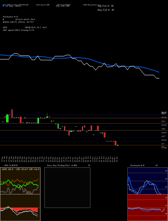This screenshot has width=168, height=221.
Task: Click the last small green candle at 117
Action: pos(118,145)
